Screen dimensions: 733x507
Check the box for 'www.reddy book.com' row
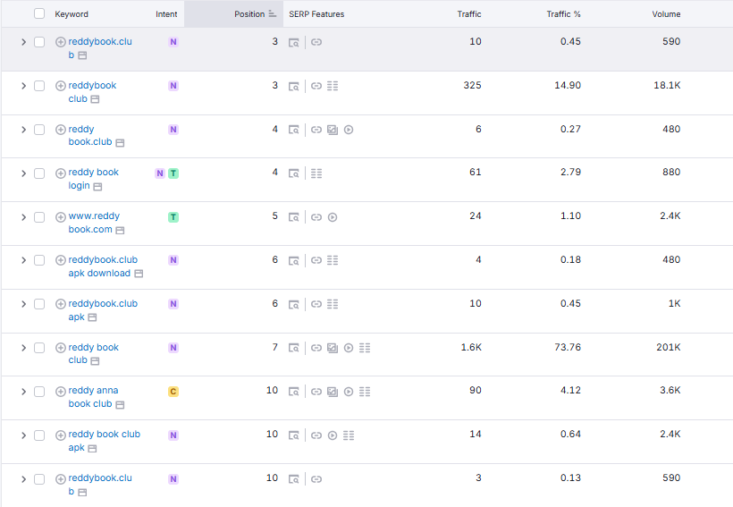point(39,217)
